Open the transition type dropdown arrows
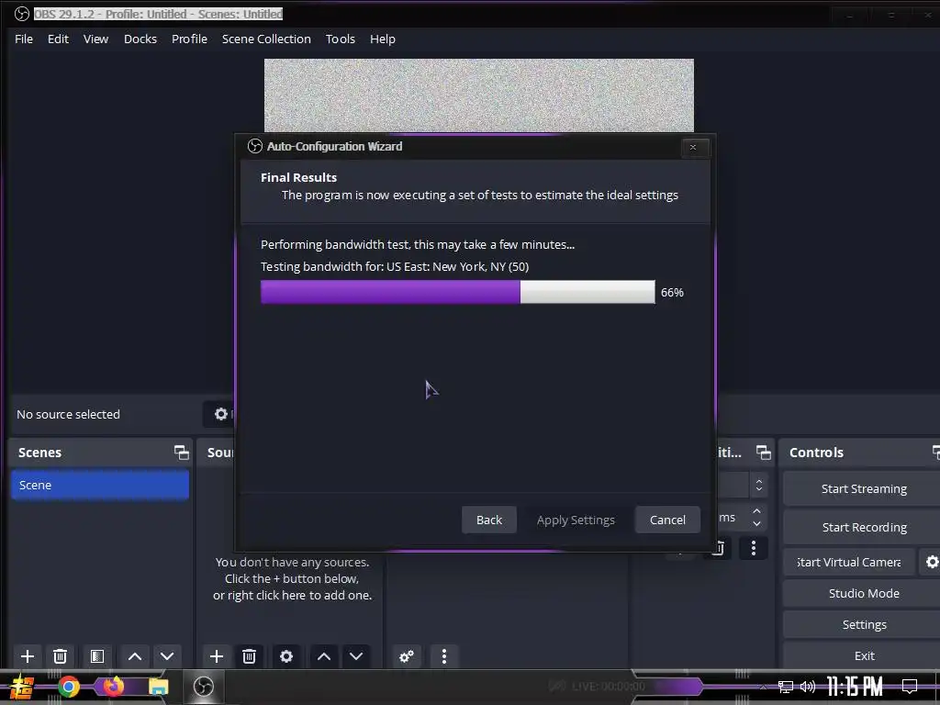This screenshot has width=940, height=705. (x=759, y=485)
